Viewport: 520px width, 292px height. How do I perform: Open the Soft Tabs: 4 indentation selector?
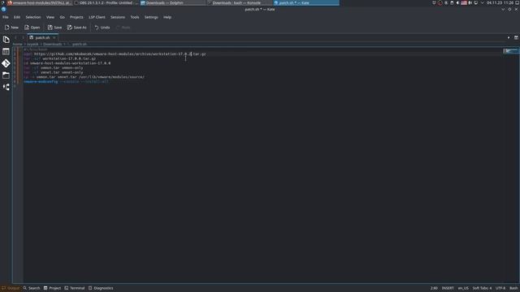482,289
